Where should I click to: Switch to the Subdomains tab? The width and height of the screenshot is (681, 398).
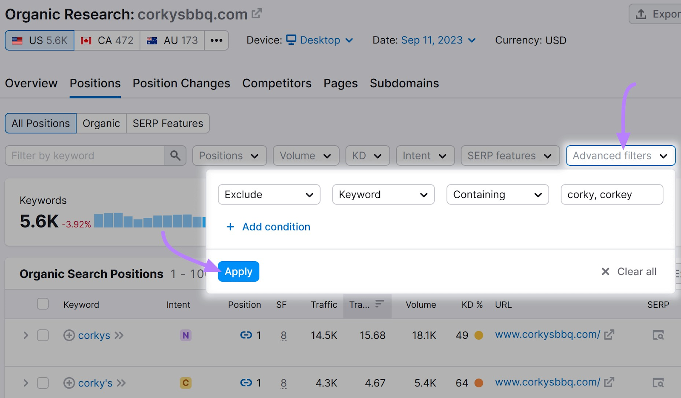click(x=404, y=83)
